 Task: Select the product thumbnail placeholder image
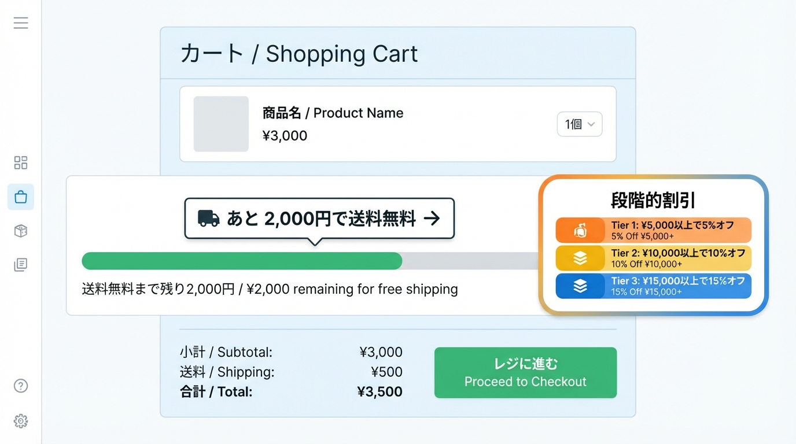point(221,124)
